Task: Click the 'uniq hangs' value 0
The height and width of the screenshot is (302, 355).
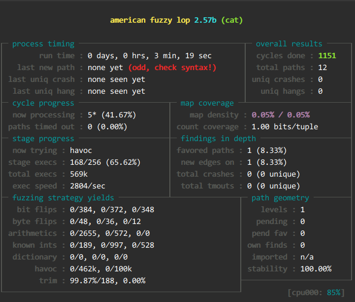Action: point(321,91)
